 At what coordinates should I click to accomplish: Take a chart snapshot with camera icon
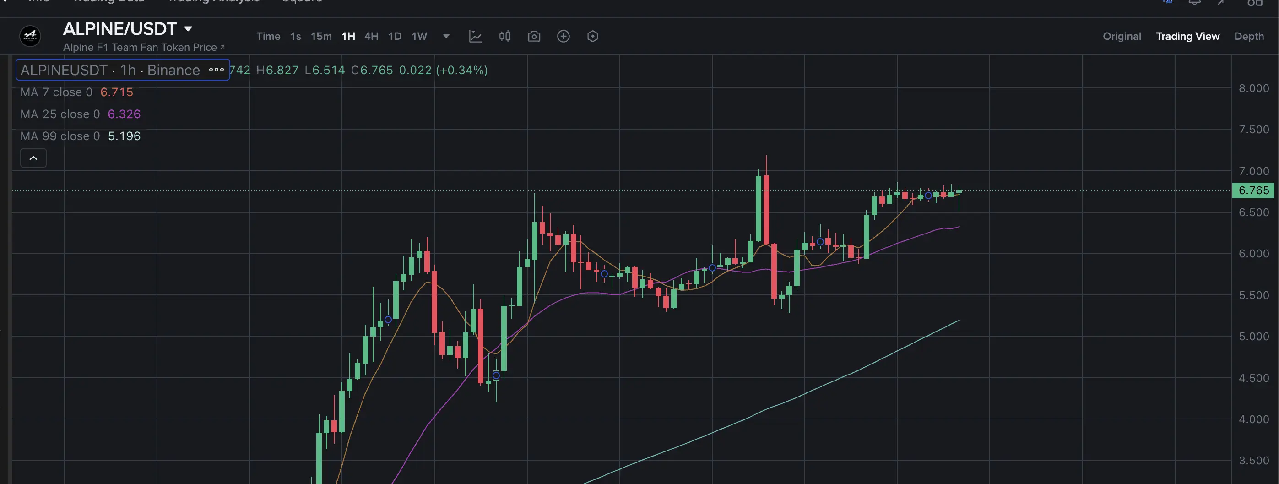[534, 36]
